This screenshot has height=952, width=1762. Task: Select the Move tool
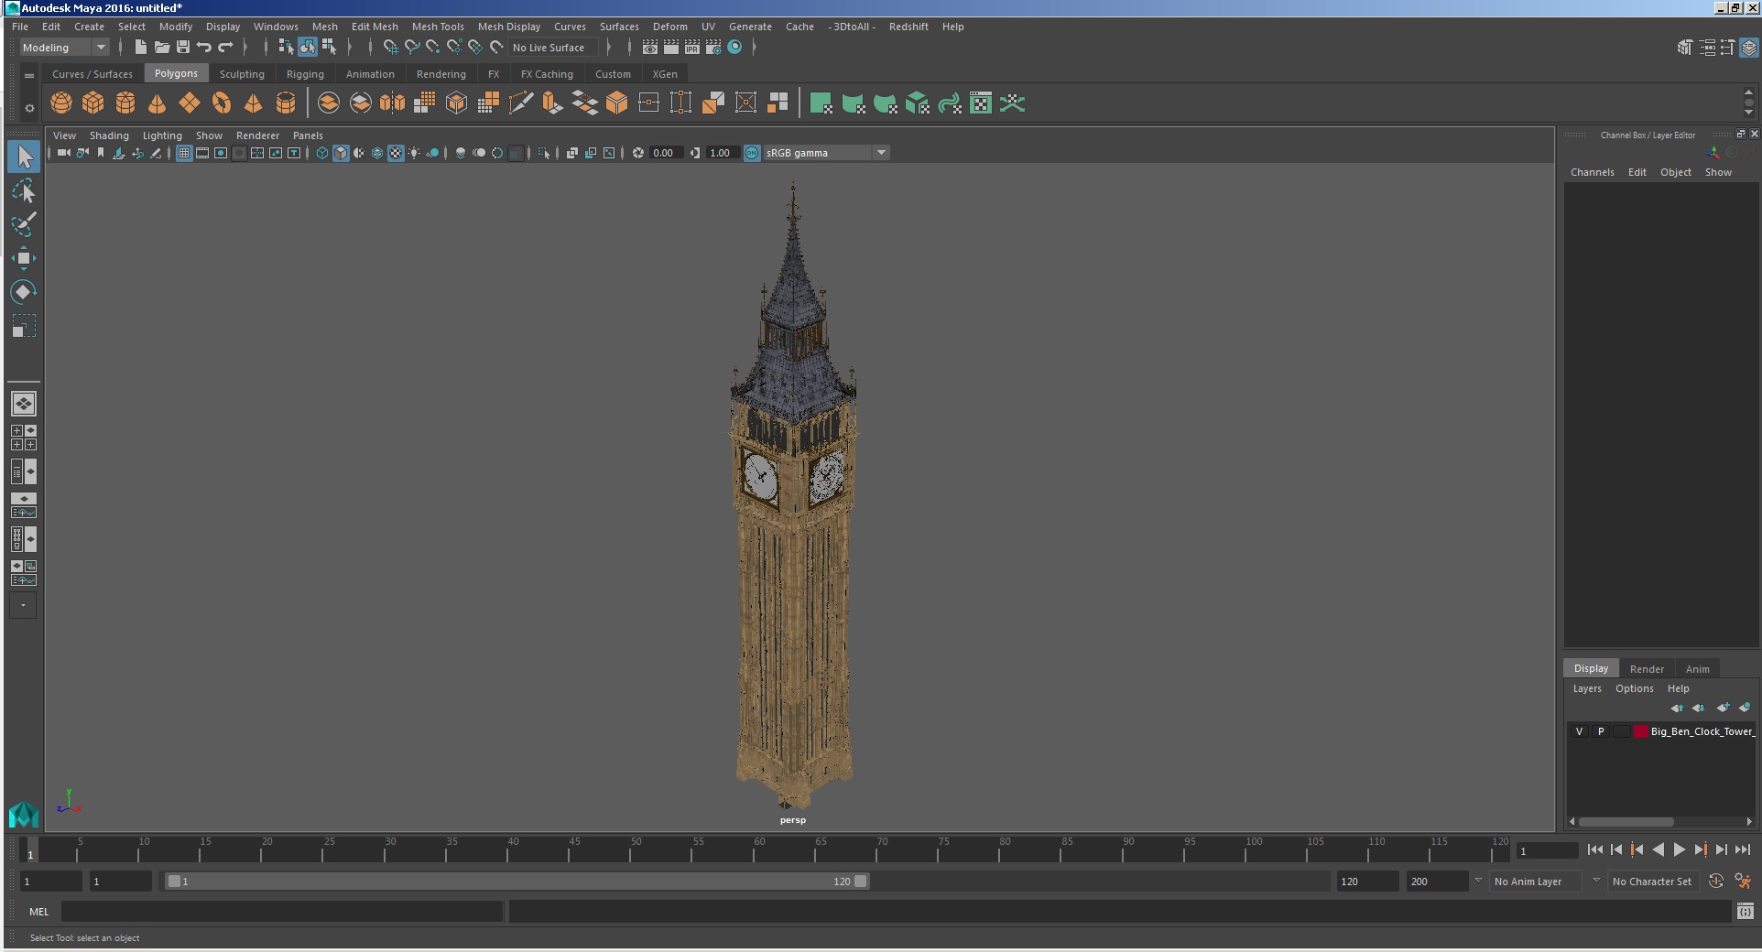point(24,258)
